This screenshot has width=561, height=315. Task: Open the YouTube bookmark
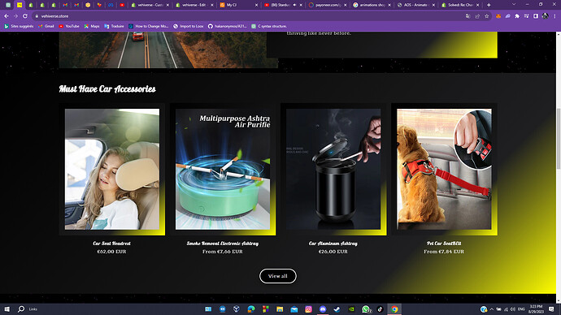(x=69, y=26)
